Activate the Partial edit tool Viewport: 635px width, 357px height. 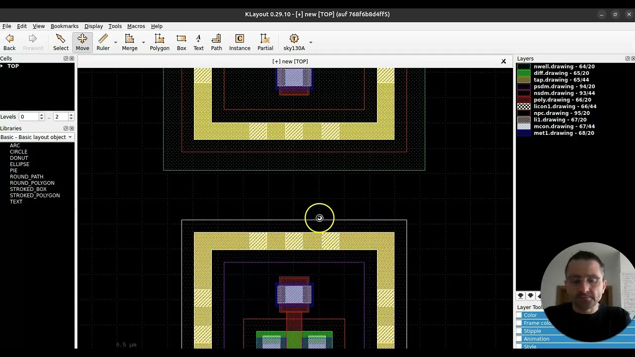pyautogui.click(x=265, y=42)
